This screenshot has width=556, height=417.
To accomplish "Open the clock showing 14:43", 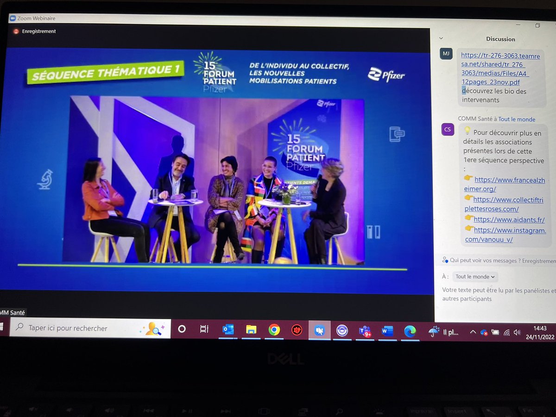I will point(540,333).
